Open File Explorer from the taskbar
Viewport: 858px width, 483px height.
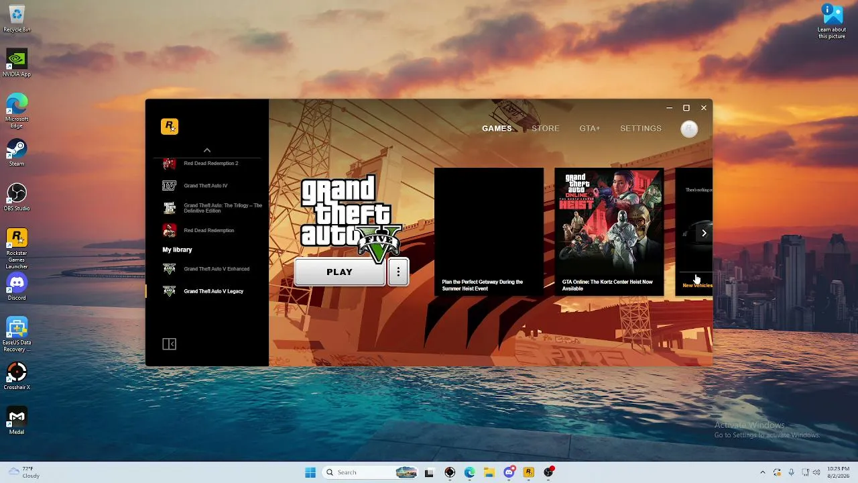point(489,472)
